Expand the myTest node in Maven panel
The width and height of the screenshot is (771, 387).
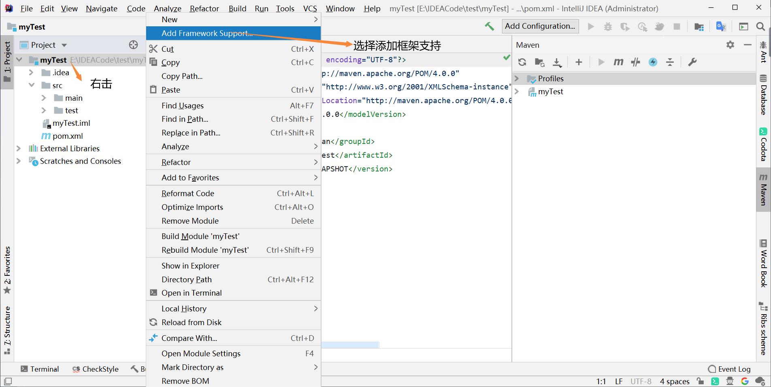pos(517,91)
